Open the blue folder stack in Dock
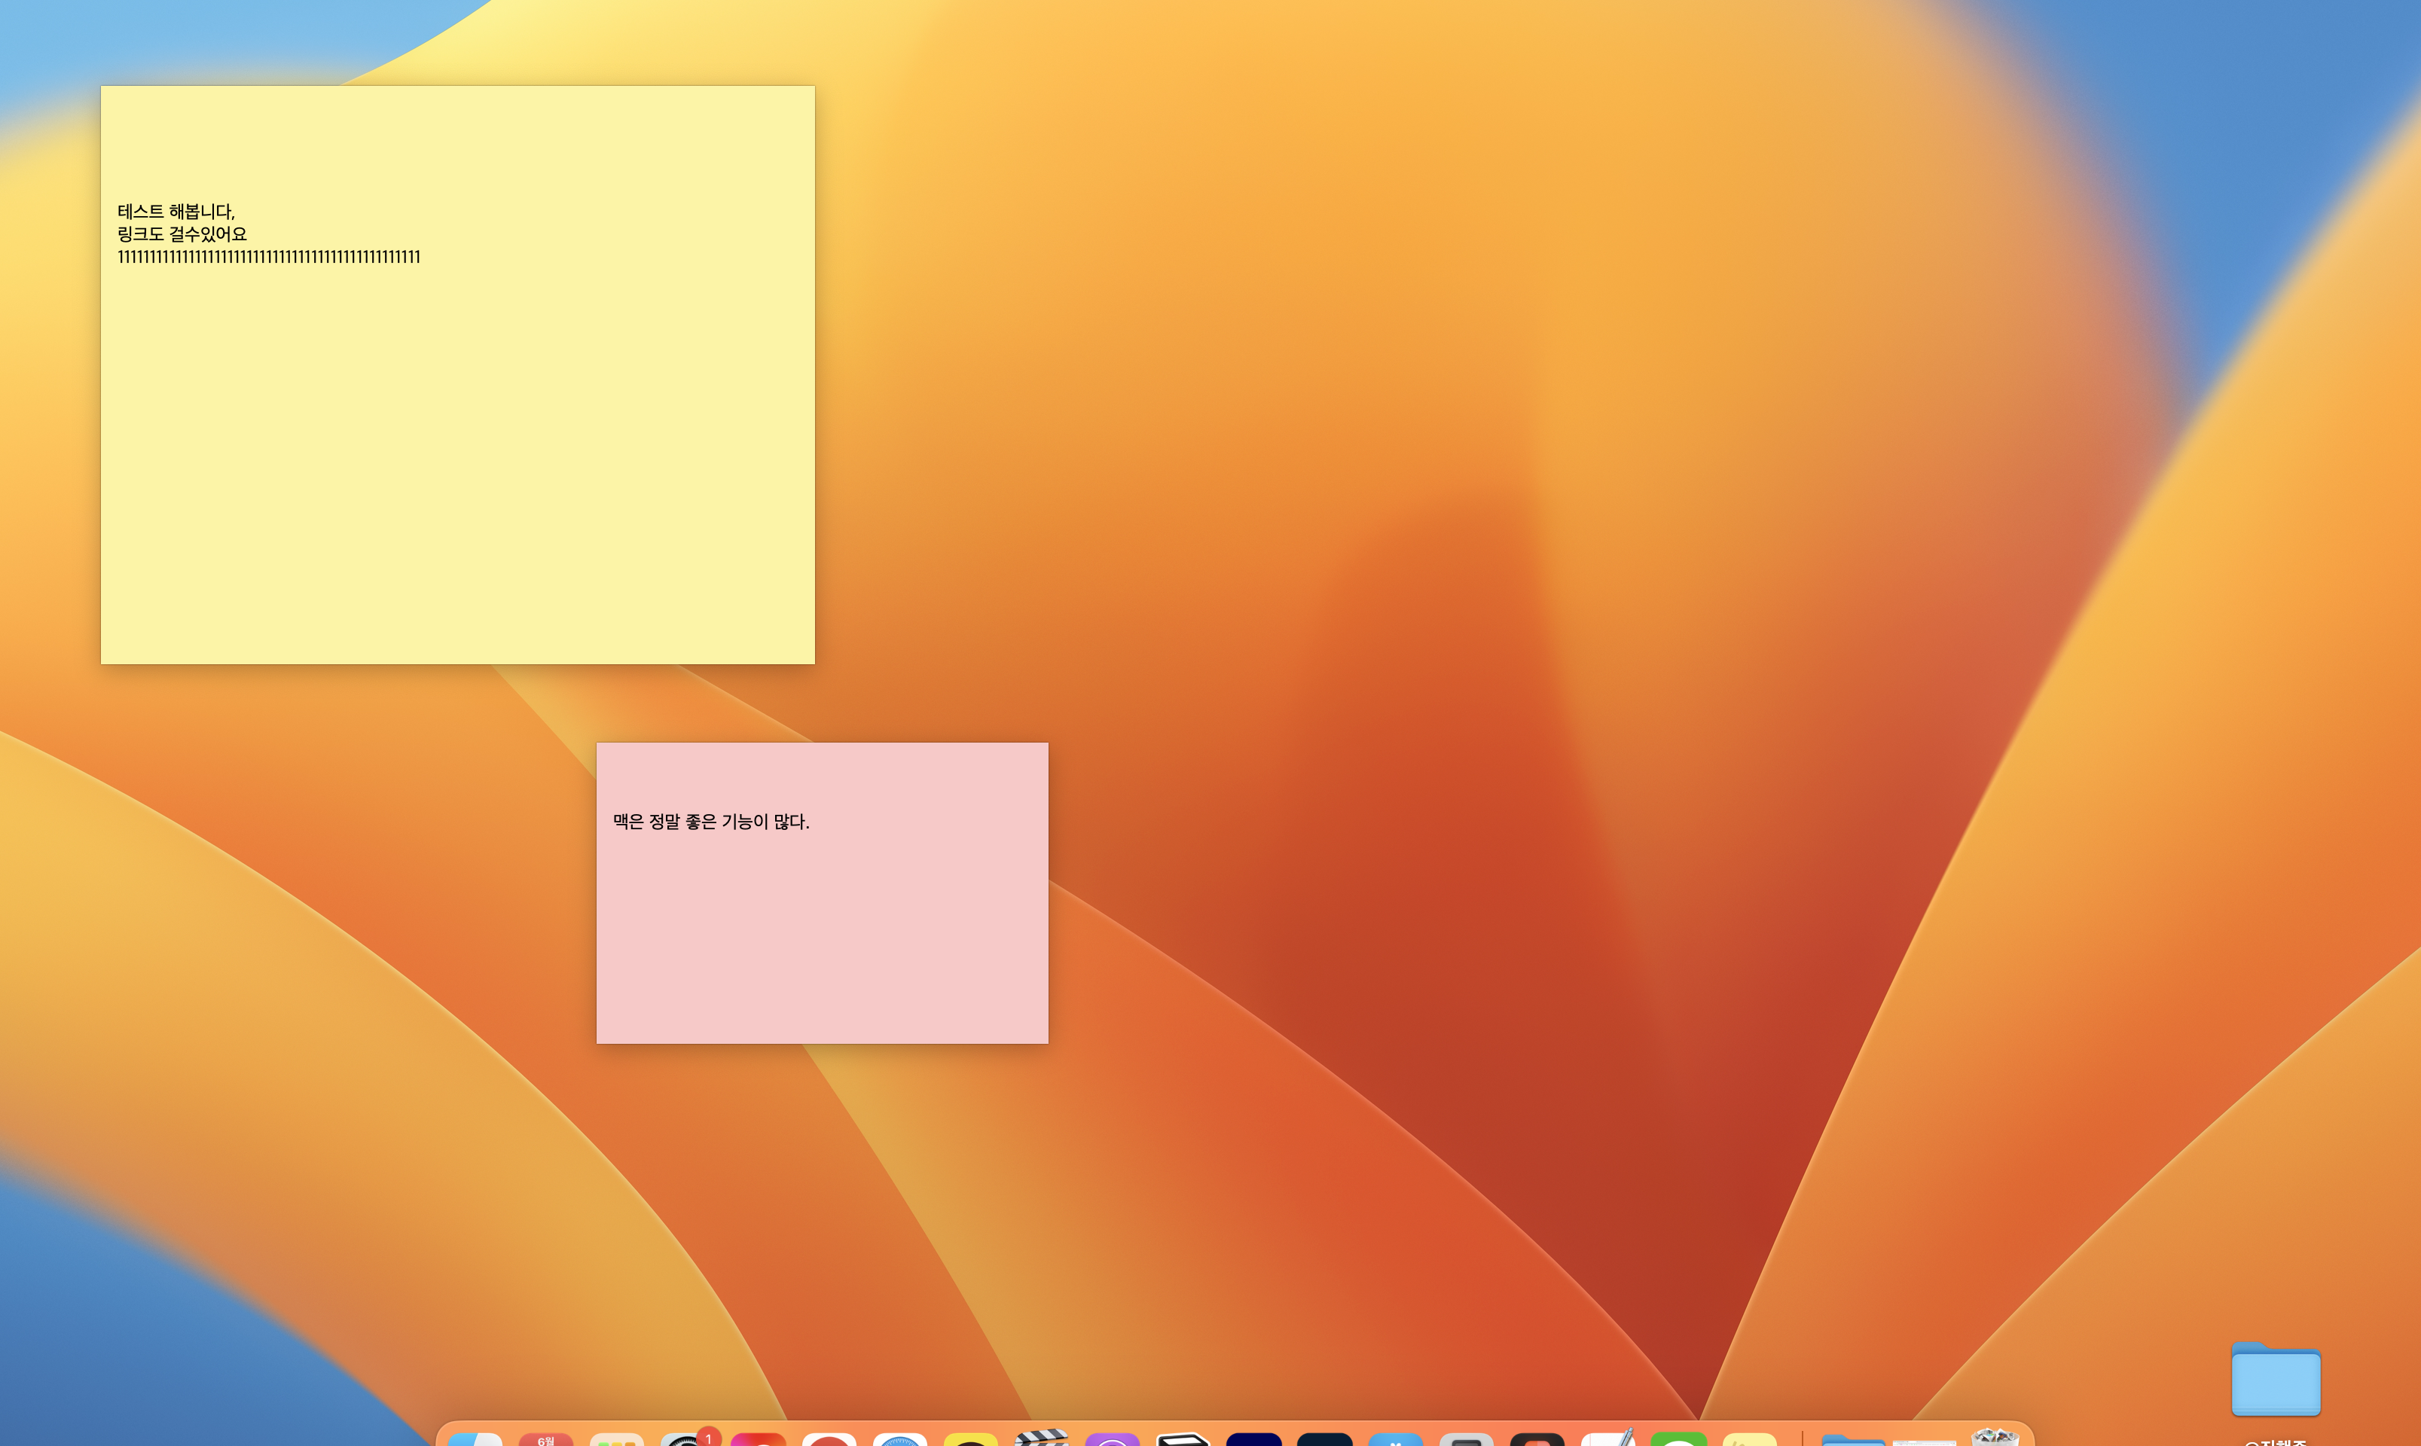Viewport: 2421px width, 1446px height. tap(1853, 1440)
